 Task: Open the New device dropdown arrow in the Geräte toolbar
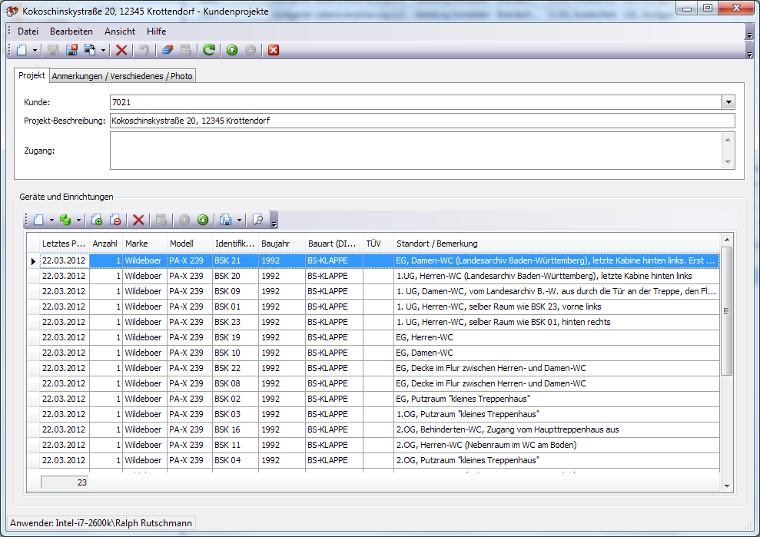[51, 220]
